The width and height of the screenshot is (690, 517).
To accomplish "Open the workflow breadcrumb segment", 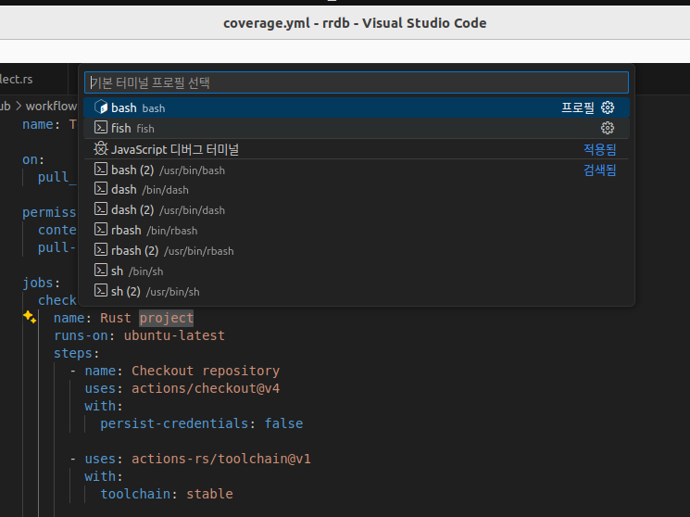I will [x=51, y=107].
